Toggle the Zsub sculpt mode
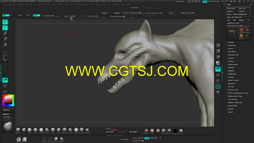Viewport: 254px width, 143px height. (28, 15)
